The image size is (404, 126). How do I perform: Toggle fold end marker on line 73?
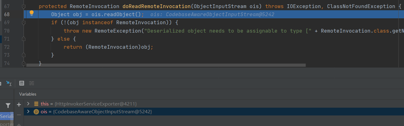pos(24,55)
